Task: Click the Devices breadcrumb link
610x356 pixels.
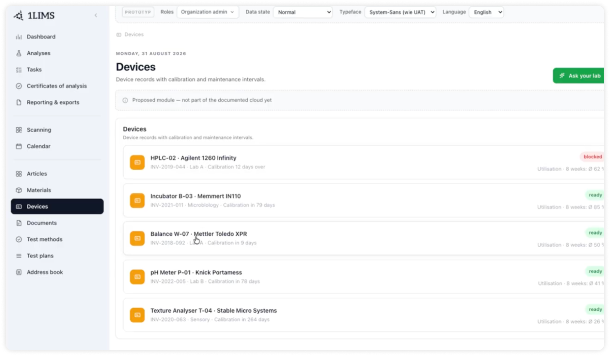Action: (134, 34)
